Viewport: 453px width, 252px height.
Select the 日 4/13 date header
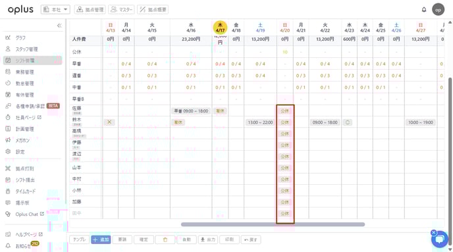[111, 28]
